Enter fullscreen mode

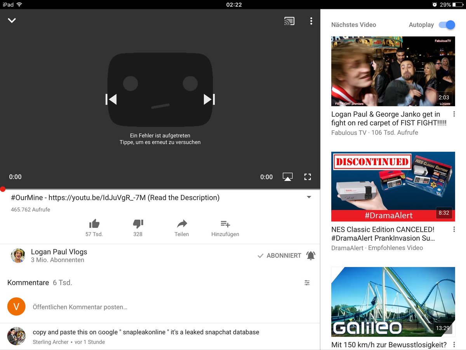pyautogui.click(x=308, y=177)
